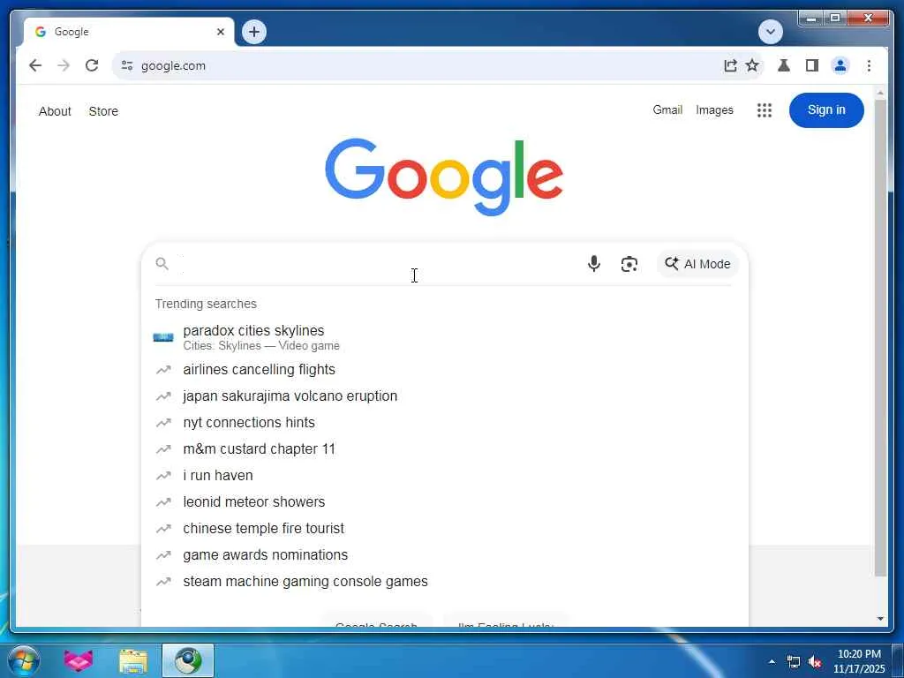This screenshot has height=678, width=904.
Task: Click the muted volume tray icon
Action: pos(815,662)
